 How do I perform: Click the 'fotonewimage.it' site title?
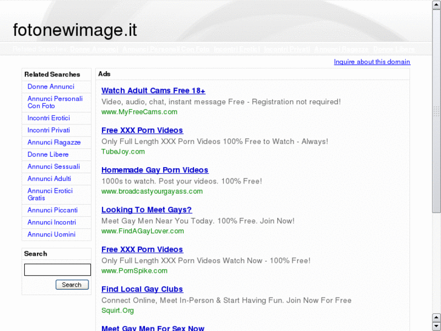pyautogui.click(x=75, y=30)
